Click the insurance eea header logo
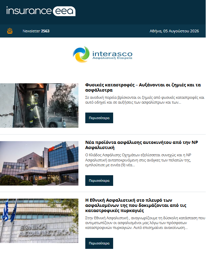Viewport: 206px width, 253px height. click(x=41, y=11)
